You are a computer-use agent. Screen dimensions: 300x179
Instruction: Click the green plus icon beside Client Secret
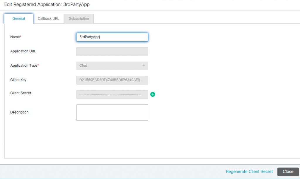pyautogui.click(x=153, y=94)
